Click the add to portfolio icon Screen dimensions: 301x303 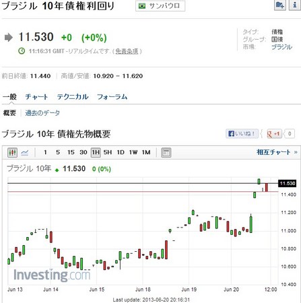[x=280, y=5]
